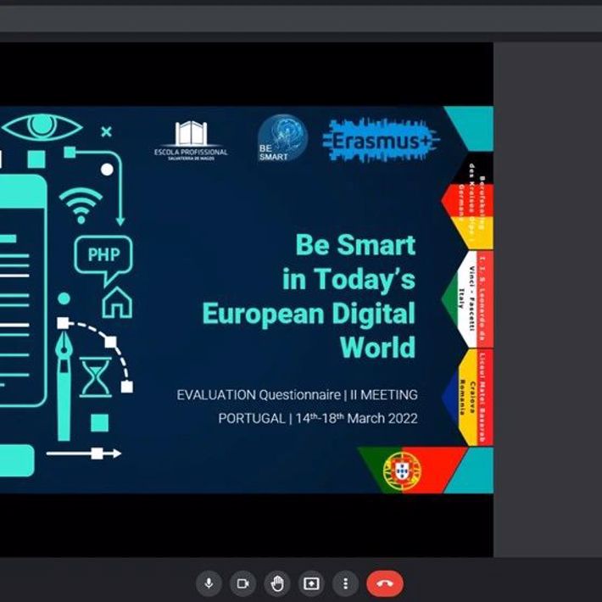This screenshot has width=602, height=602.
Task: Click the hourglass icon
Action: click(95, 376)
